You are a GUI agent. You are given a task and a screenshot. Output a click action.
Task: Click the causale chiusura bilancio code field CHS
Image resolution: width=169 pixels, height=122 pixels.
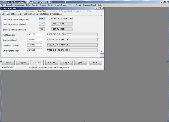tap(42, 29)
